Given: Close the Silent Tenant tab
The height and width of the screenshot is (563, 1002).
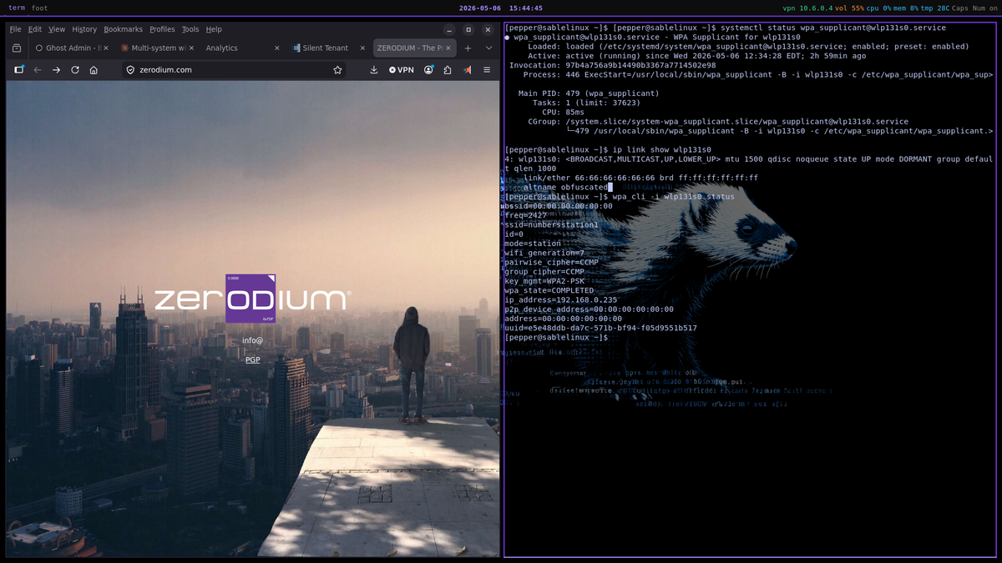Looking at the screenshot, I should tap(362, 48).
